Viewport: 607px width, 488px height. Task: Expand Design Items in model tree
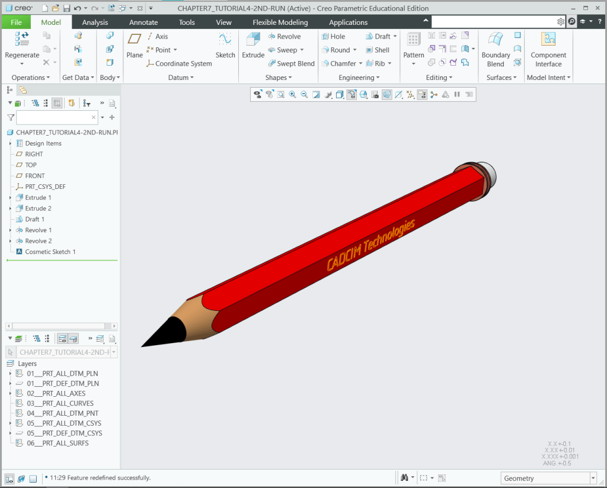(11, 143)
